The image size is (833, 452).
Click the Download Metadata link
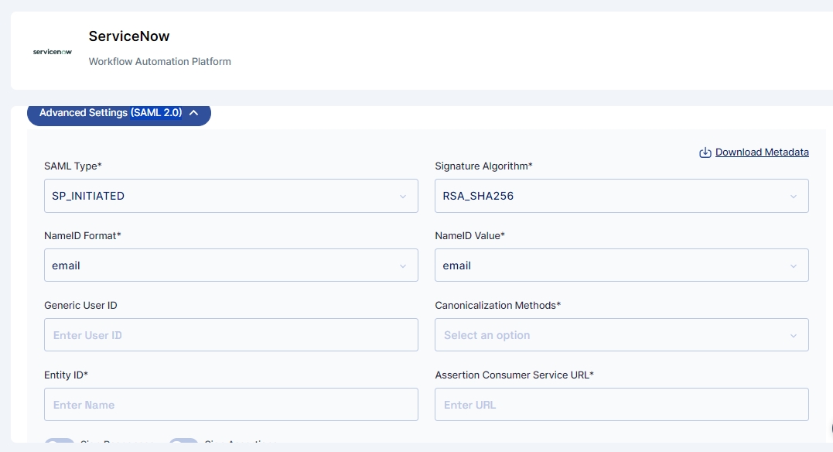point(754,152)
